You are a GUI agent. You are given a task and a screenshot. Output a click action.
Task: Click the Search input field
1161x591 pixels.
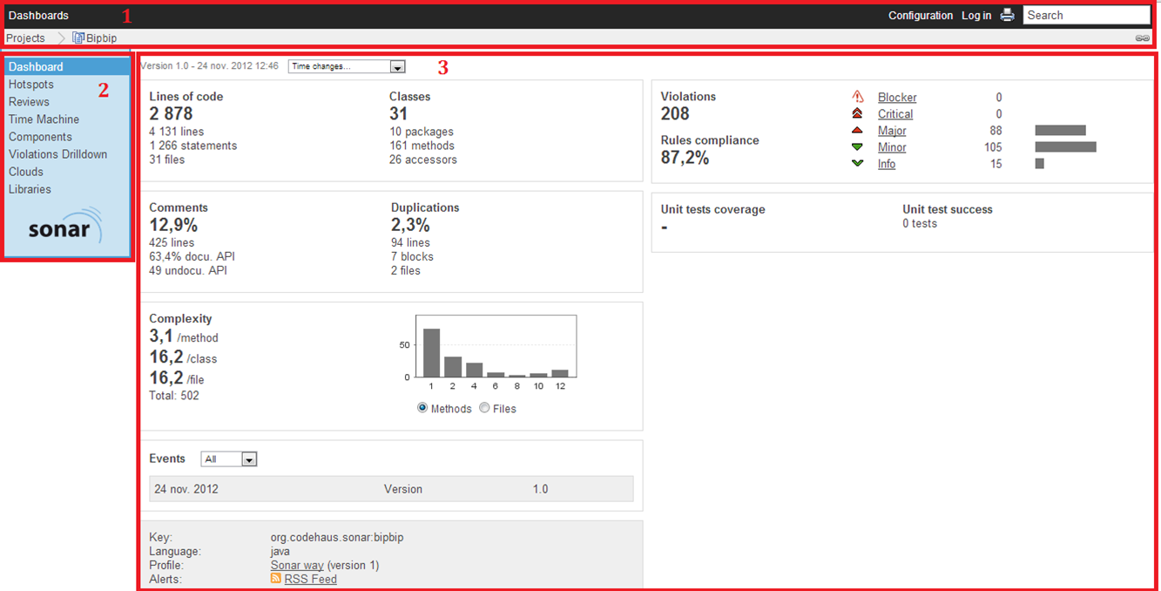pos(1086,15)
